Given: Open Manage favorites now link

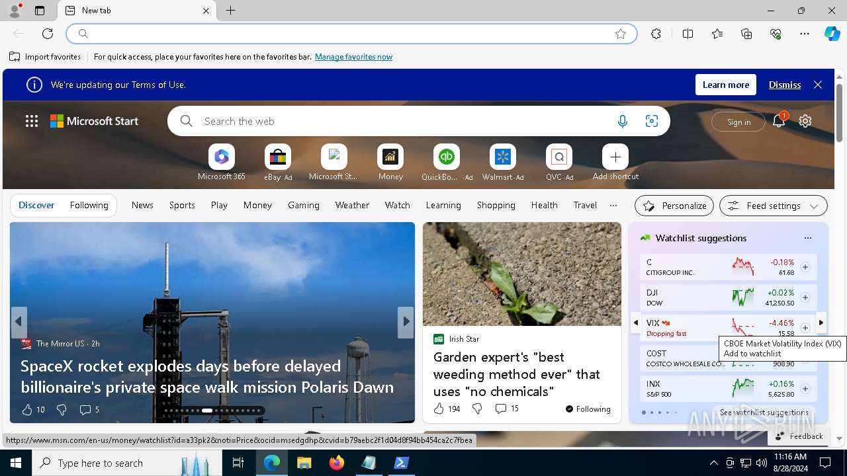Looking at the screenshot, I should 353,57.
